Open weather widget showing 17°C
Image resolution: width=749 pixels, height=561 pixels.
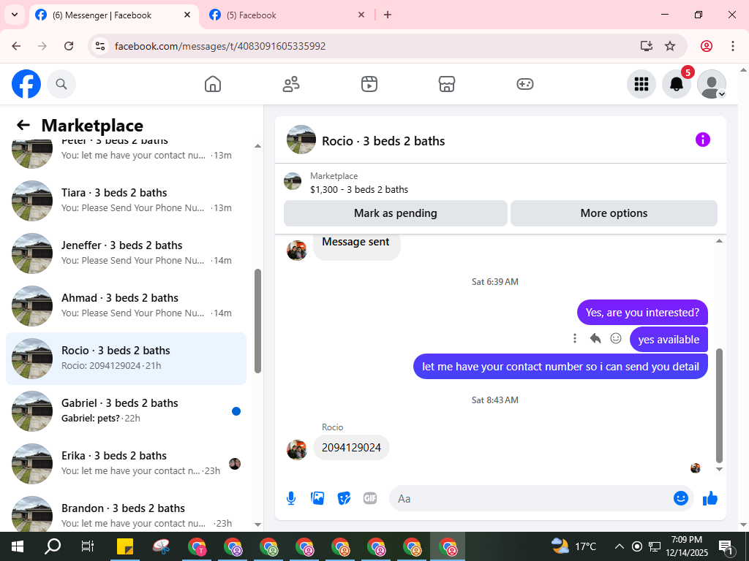[x=573, y=546]
